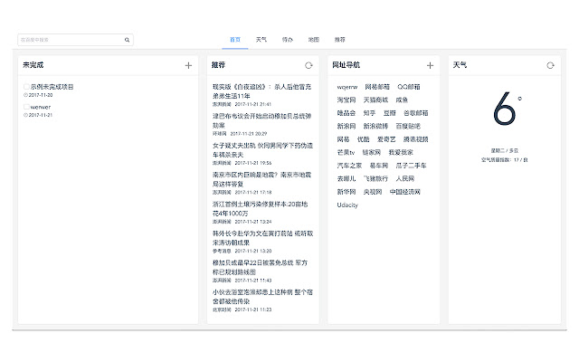Image resolution: width=579 pixels, height=362 pixels.
Task: Open the 新浪微博 link
Action: point(376,126)
